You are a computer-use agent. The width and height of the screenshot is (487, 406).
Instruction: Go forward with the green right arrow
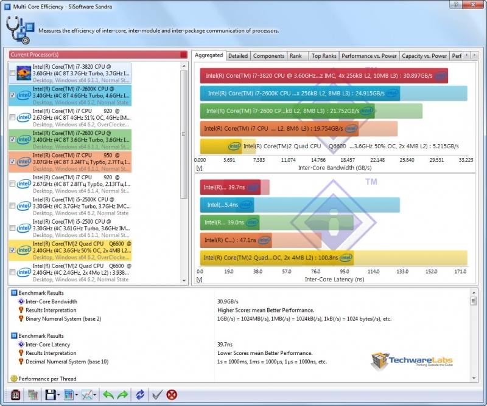click(x=123, y=394)
